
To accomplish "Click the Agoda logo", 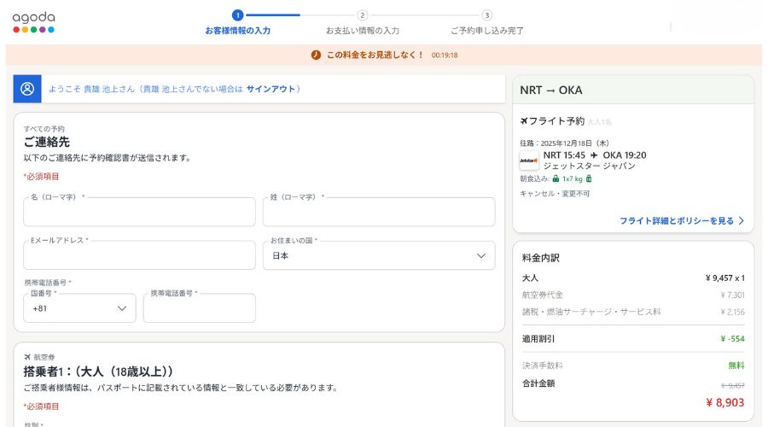I will 33,22.
